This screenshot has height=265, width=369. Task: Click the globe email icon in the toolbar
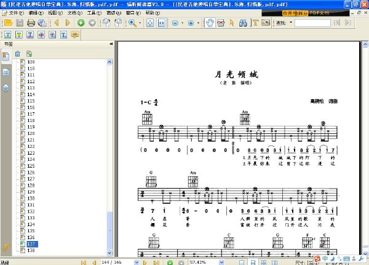tap(42, 23)
